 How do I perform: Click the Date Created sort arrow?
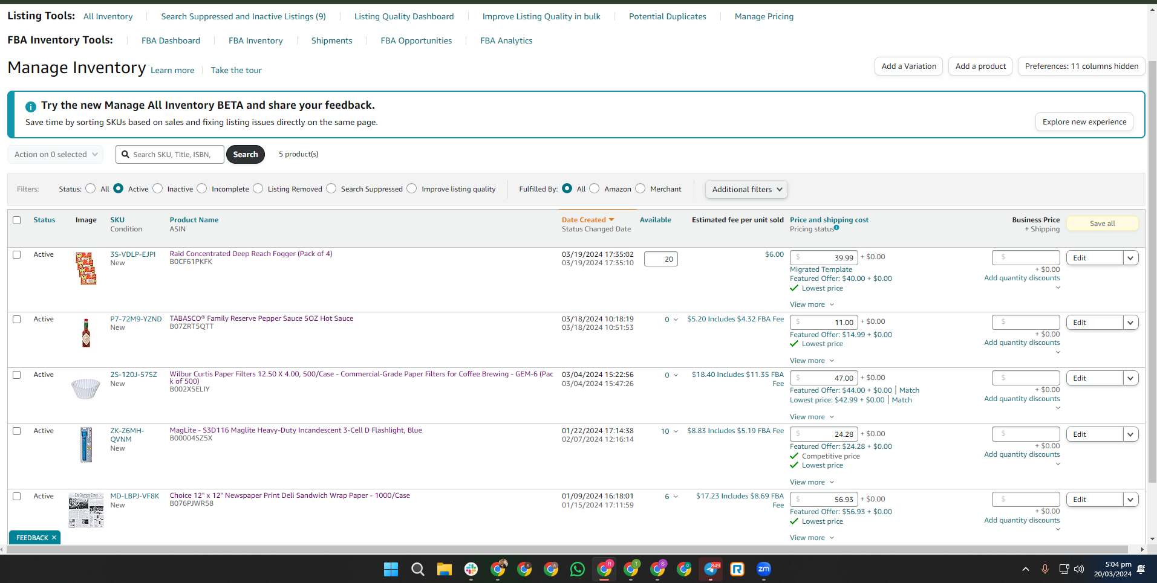click(x=611, y=220)
